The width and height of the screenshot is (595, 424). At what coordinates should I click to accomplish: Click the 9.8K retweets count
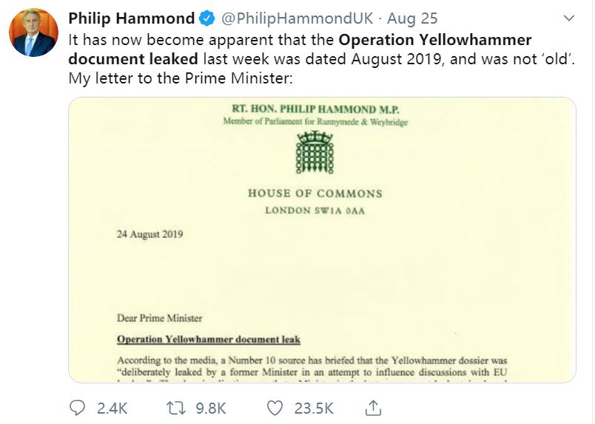point(211,408)
